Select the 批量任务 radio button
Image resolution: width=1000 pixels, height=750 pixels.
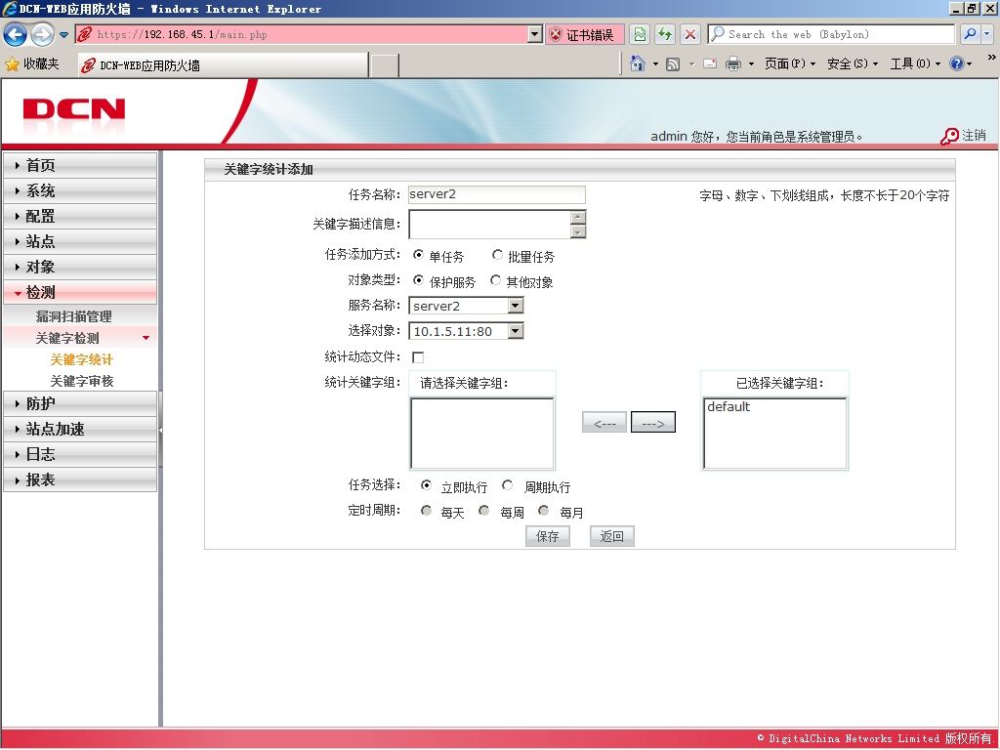[x=497, y=255]
